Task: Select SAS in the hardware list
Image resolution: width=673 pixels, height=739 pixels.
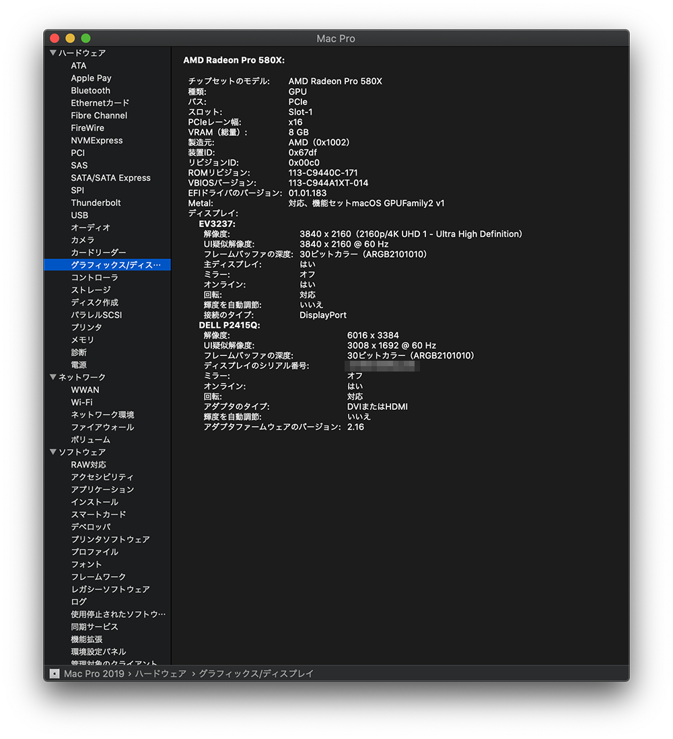Action: 79,166
